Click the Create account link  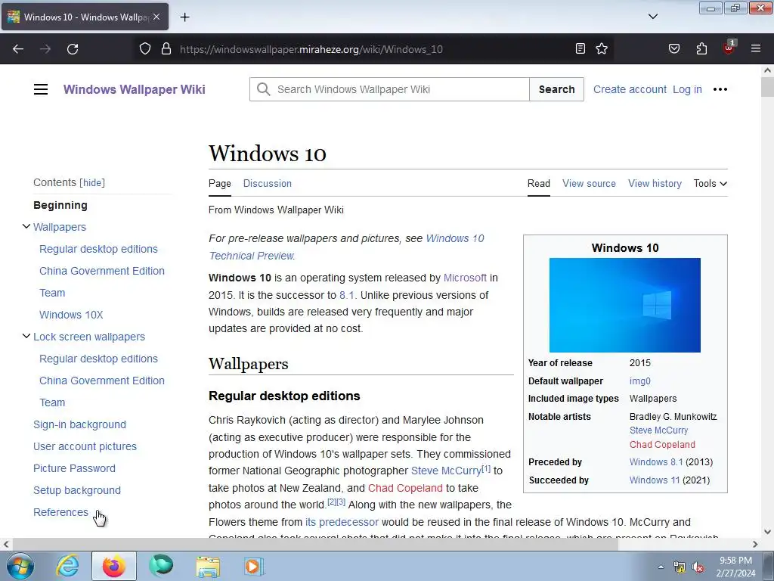[x=630, y=89]
